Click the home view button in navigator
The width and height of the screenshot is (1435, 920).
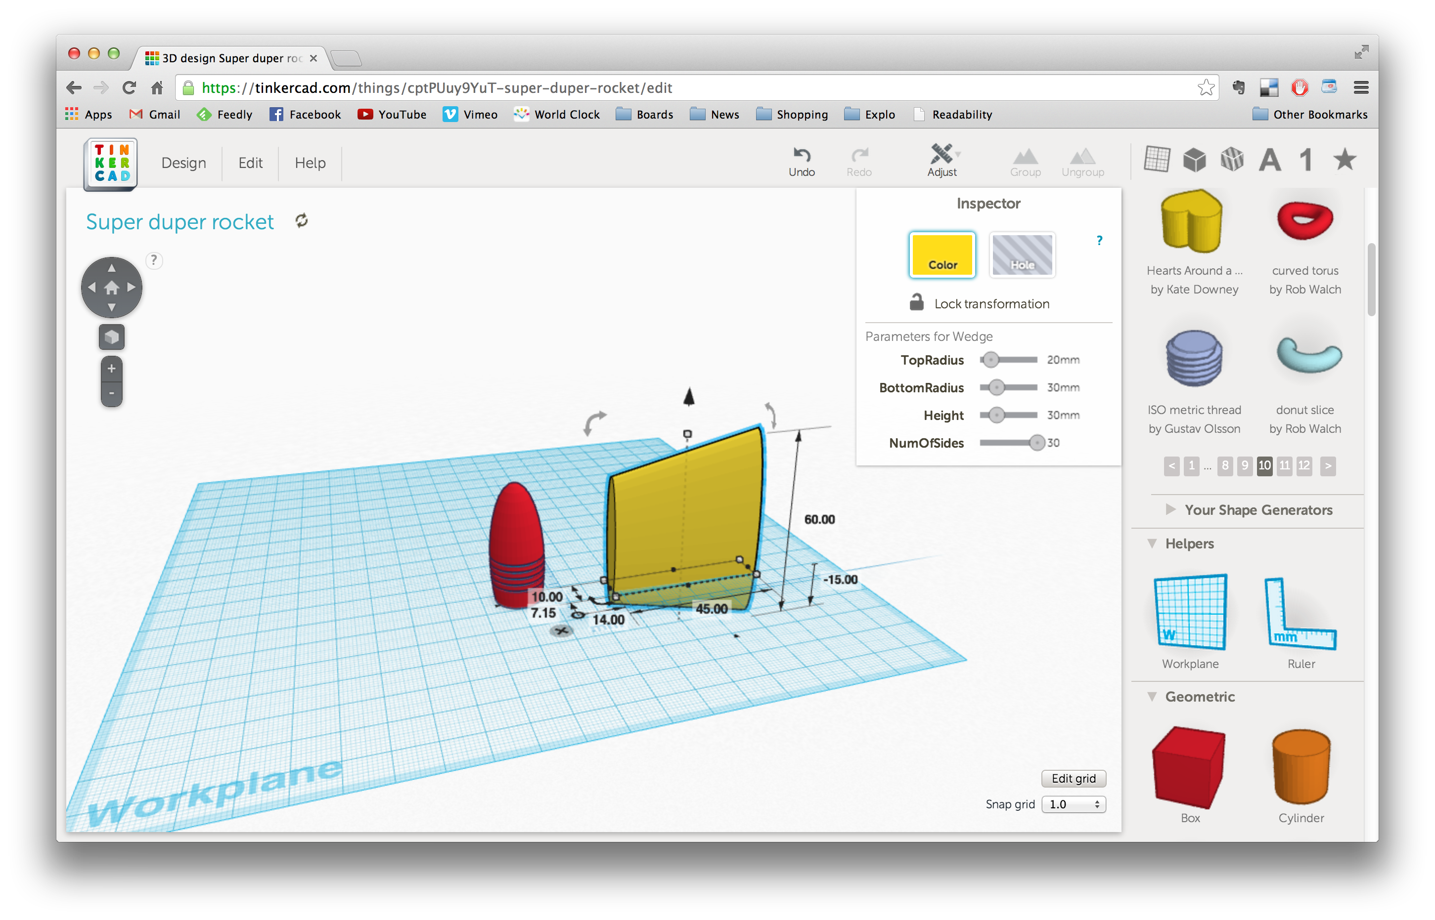[111, 288]
